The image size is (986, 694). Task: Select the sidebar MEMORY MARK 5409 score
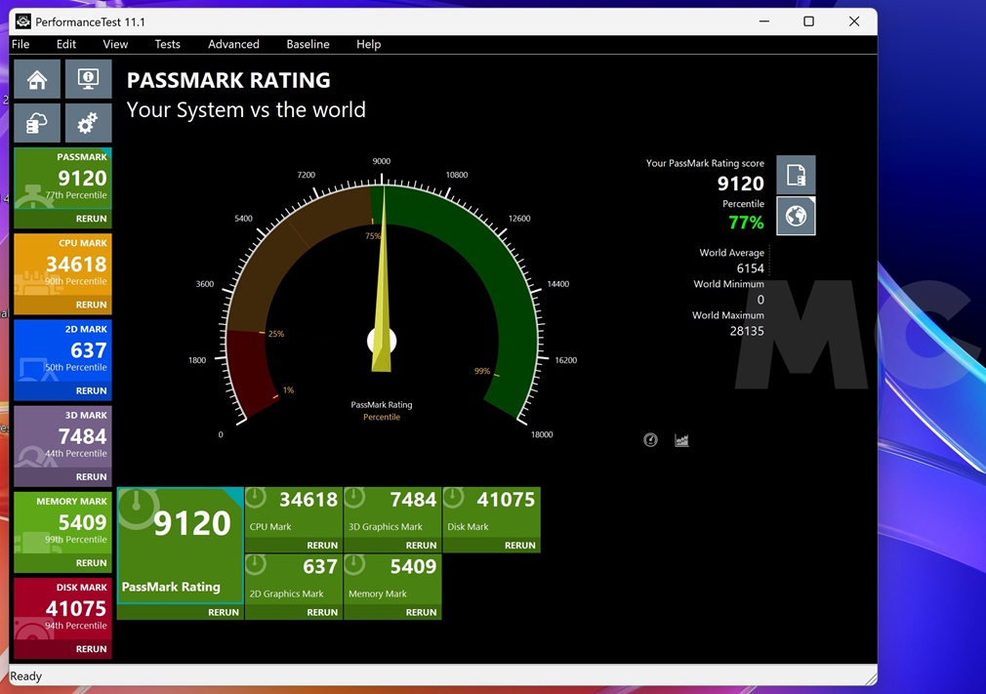[82, 522]
